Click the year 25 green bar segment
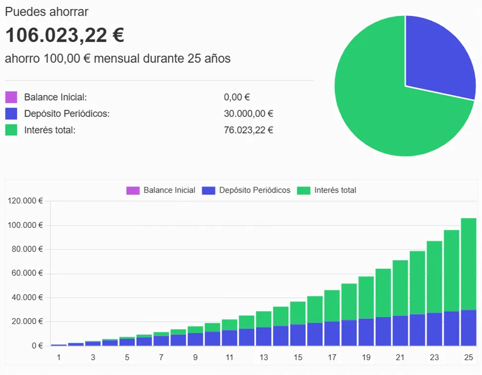Screen dimensions: 482x375 click(469, 263)
